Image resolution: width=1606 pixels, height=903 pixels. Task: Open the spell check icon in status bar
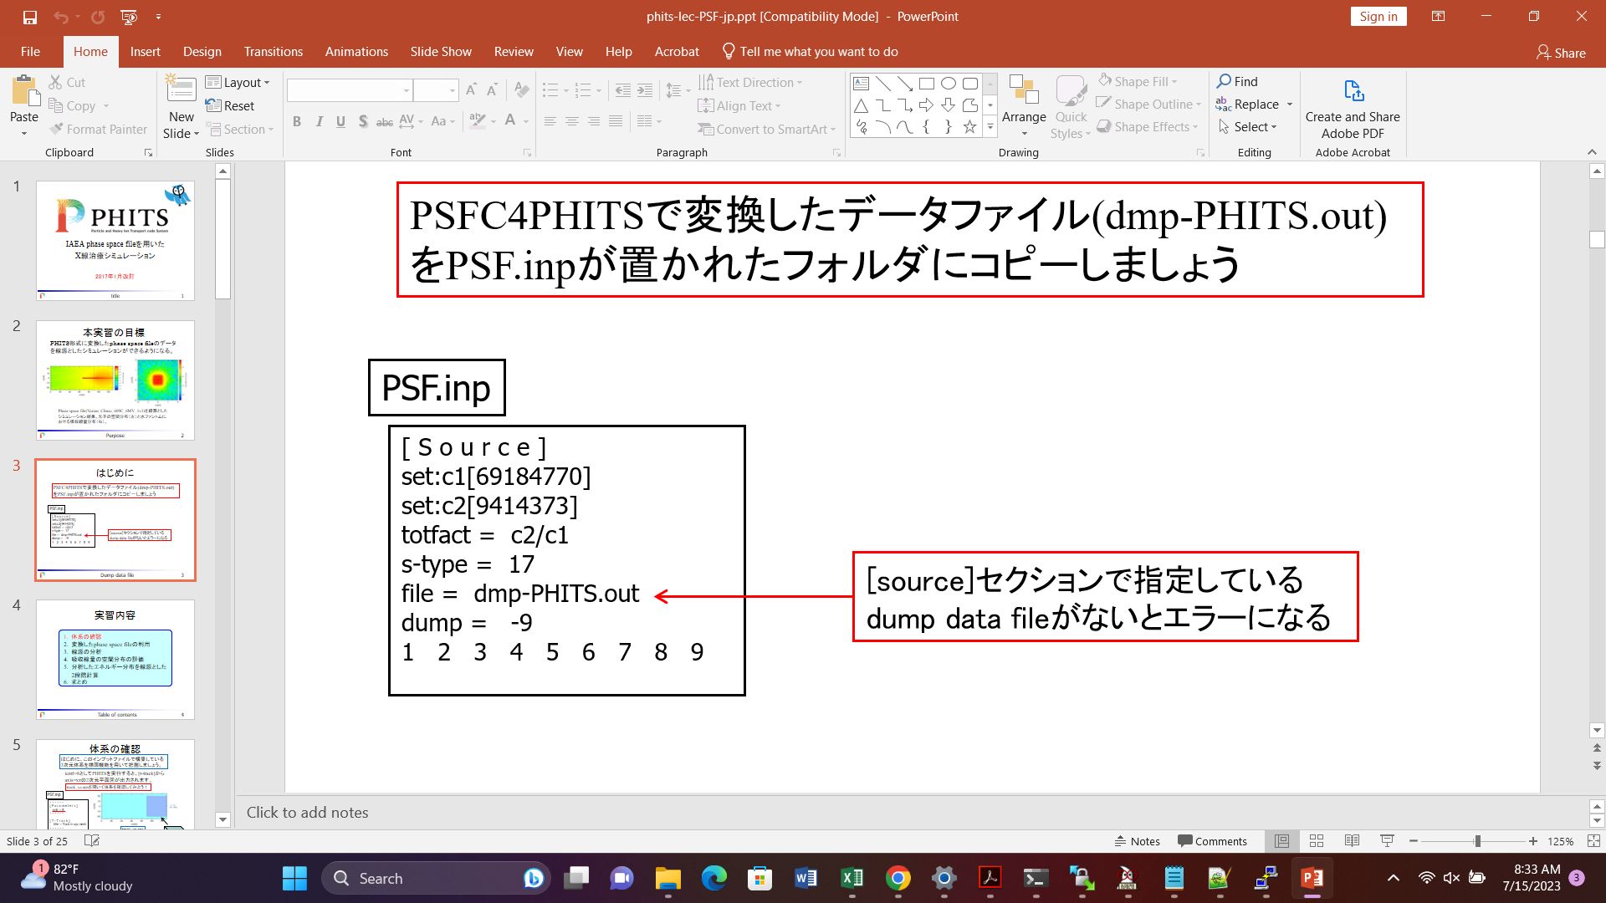click(92, 841)
